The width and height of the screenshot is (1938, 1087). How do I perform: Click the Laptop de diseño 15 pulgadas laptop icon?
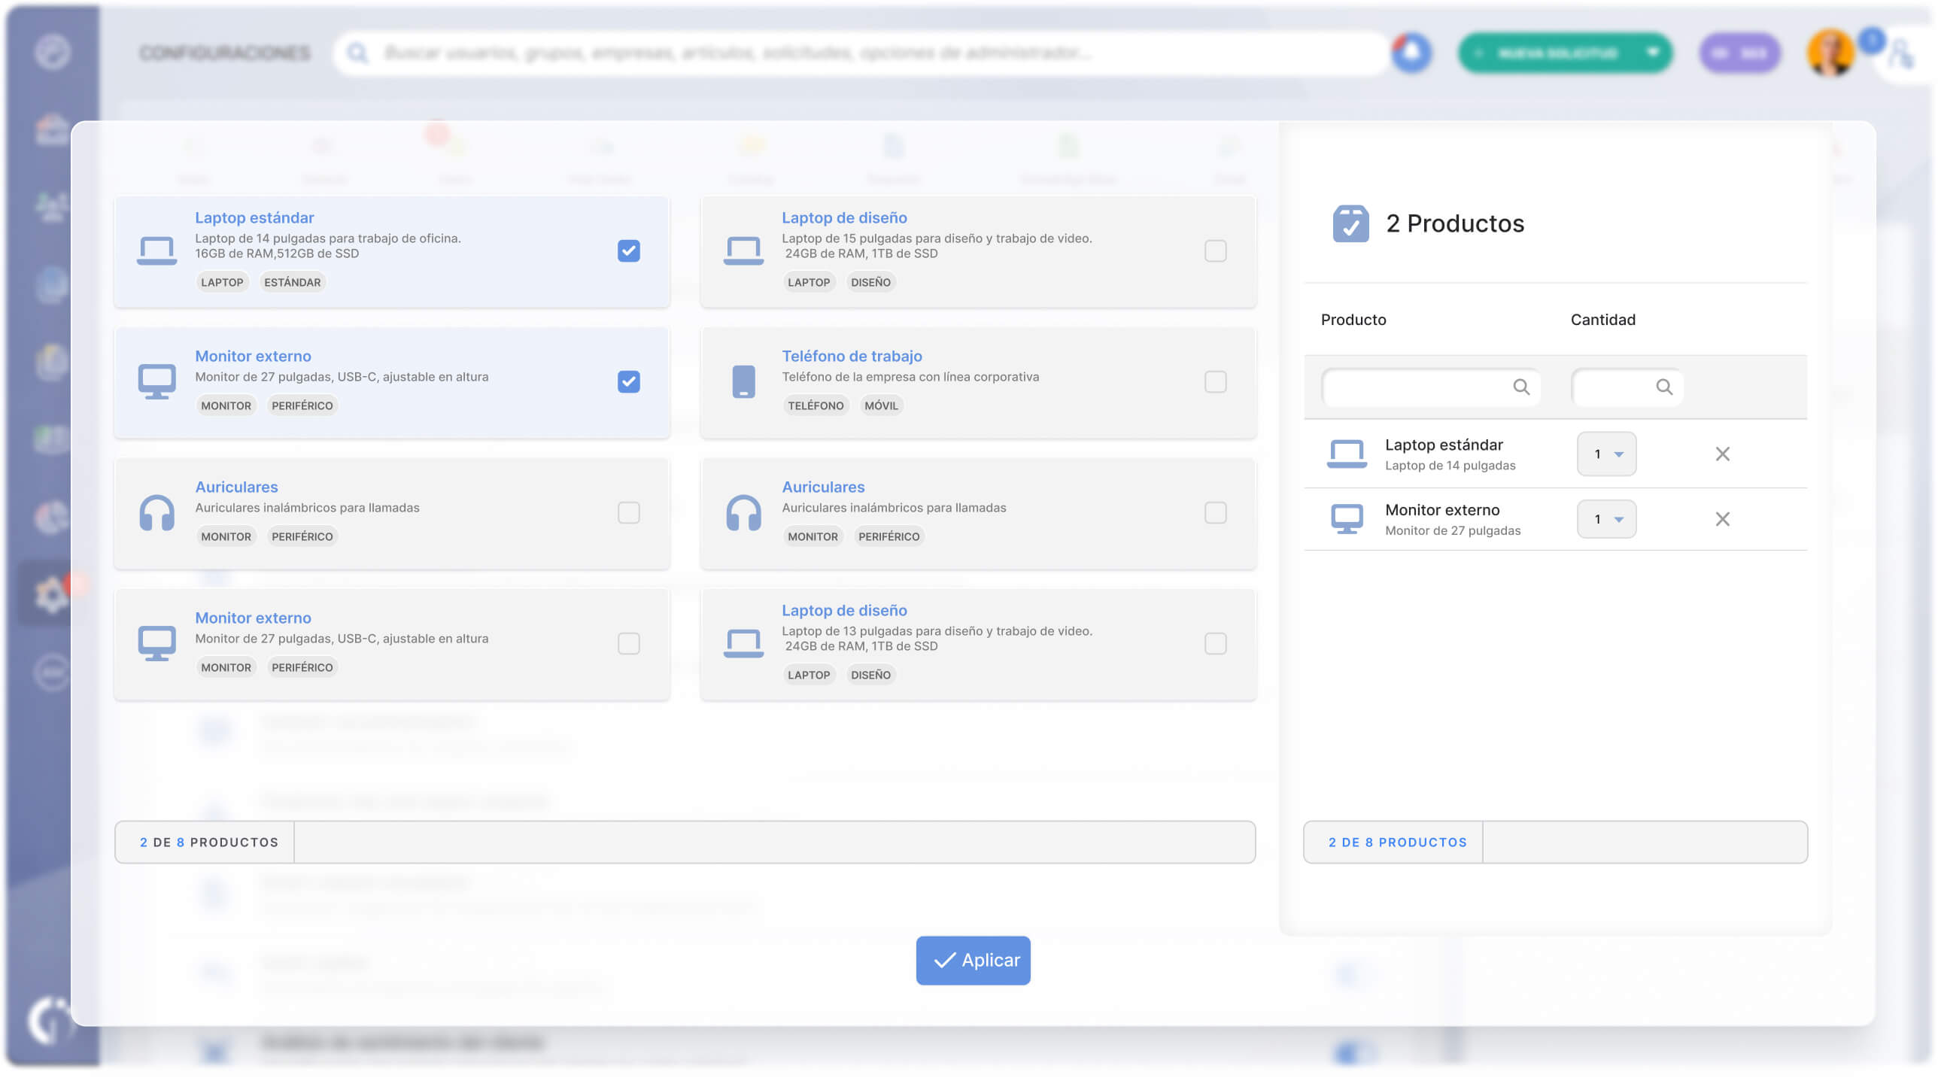point(743,250)
